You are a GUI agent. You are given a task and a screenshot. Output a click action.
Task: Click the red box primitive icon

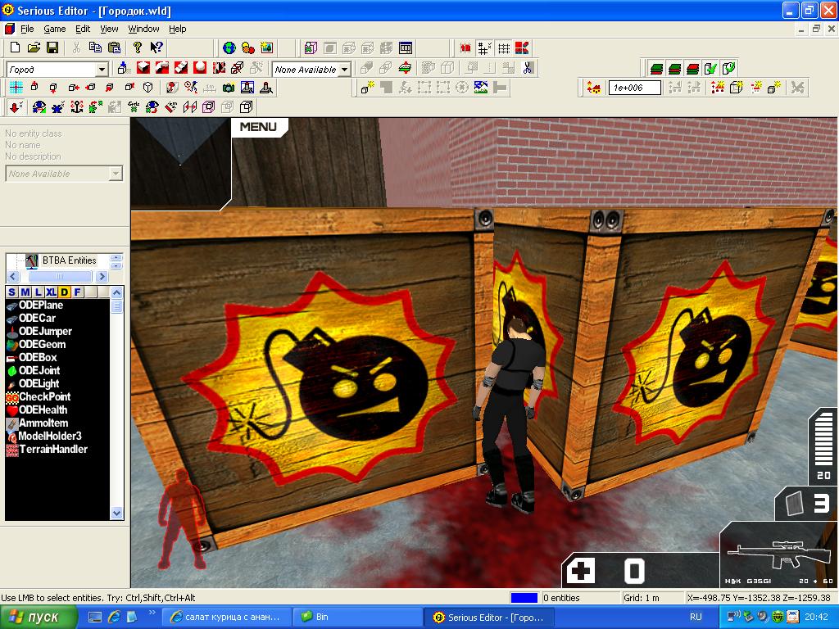[143, 68]
